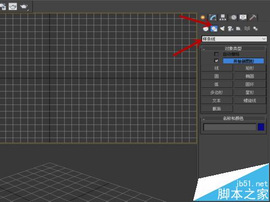Choose the 圆 circle shape button
This screenshot has width=270, height=202.
pos(217,76)
